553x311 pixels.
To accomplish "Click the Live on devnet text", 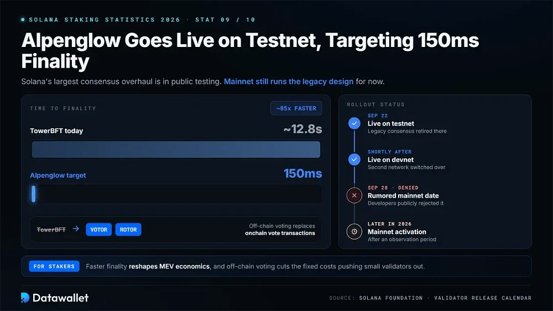I will [390, 160].
